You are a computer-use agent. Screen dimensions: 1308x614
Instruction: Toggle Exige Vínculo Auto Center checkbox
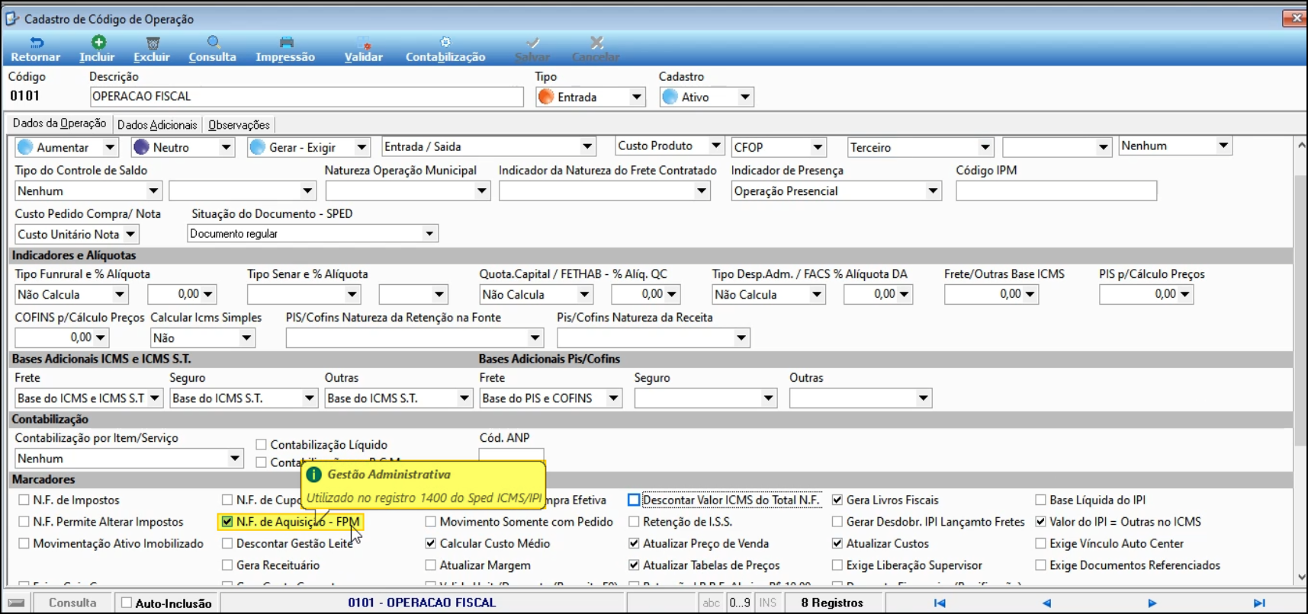click(x=1040, y=544)
